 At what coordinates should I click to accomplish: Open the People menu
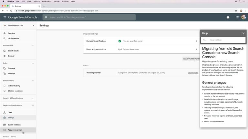[57, 1]
